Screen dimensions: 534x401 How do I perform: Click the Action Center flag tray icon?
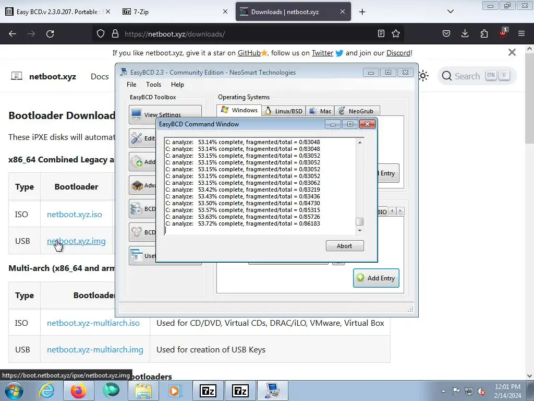[456, 391]
